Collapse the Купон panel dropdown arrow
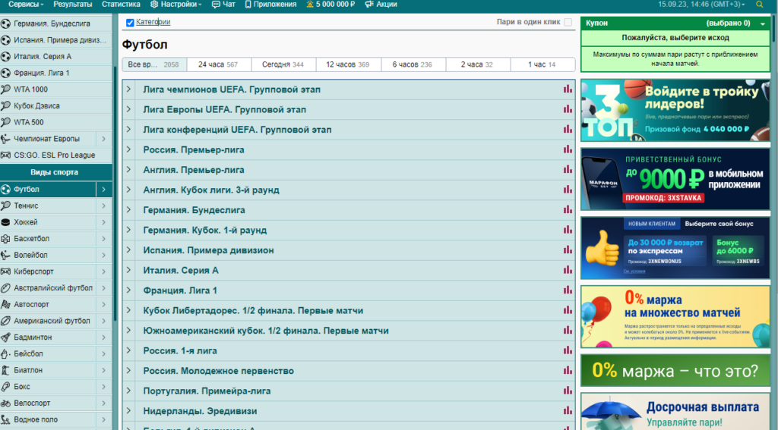Screen dimensions: 778x430 763,24
